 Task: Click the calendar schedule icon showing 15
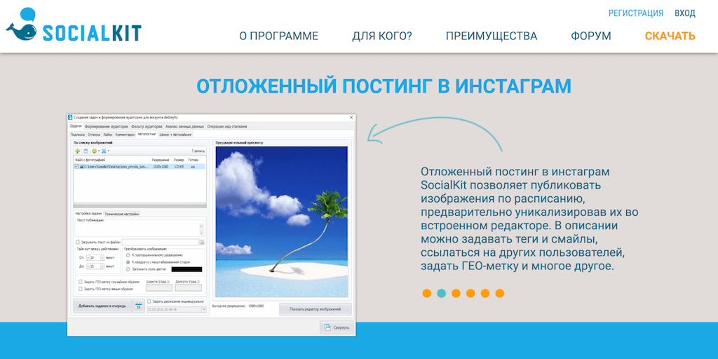click(137, 306)
